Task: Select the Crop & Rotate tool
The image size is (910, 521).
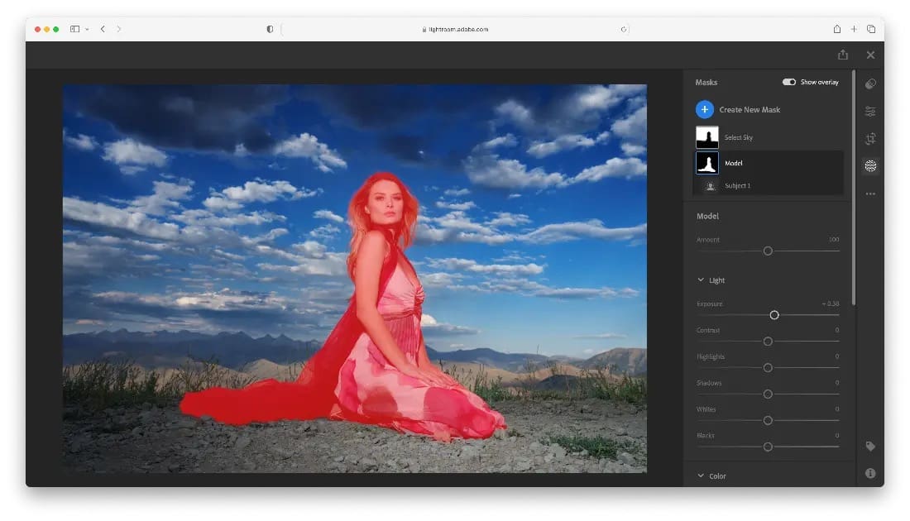Action: 870,138
